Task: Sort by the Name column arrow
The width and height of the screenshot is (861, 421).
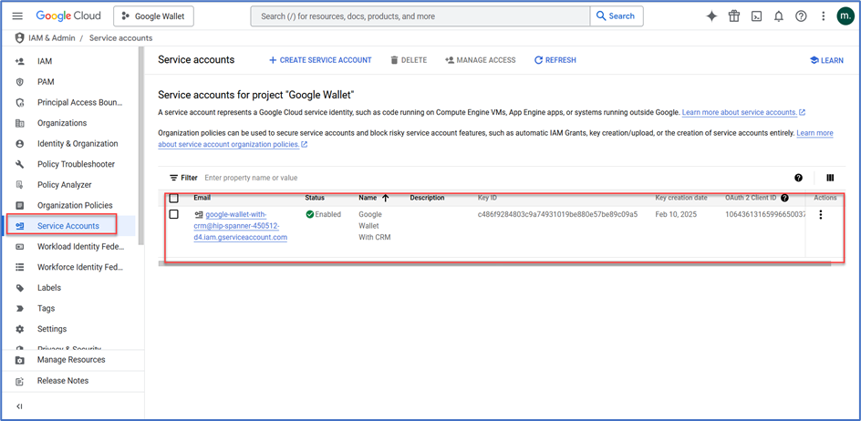Action: (385, 198)
